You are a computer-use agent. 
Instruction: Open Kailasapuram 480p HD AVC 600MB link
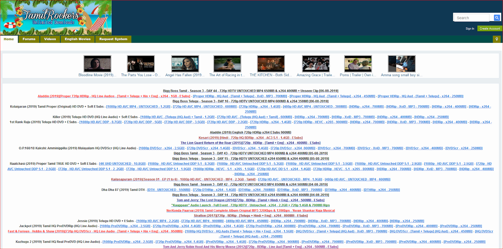point(357,180)
